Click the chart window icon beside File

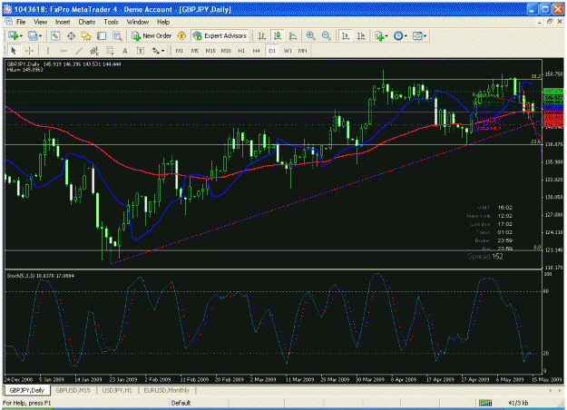8,22
